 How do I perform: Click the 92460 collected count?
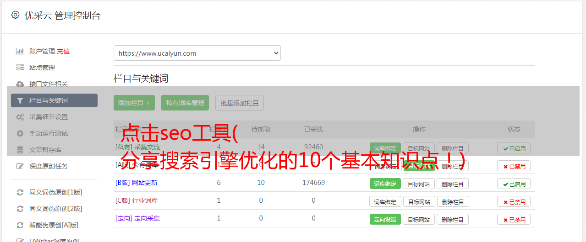(313, 147)
